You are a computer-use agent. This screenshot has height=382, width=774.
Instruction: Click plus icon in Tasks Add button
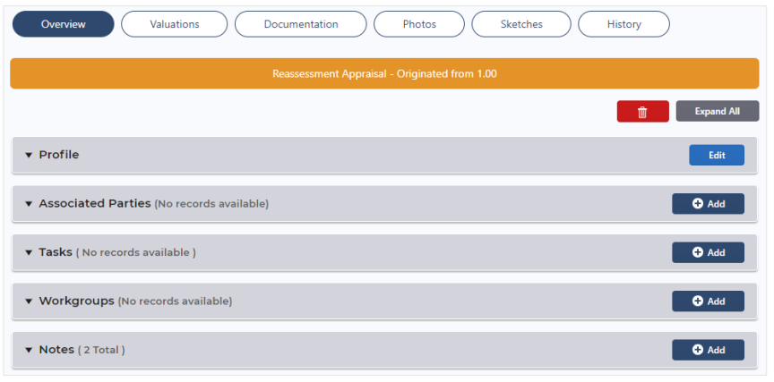click(698, 252)
